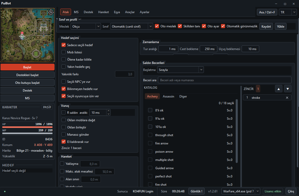The width and height of the screenshot is (299, 196).
Task: Click the Günlük ! button
Action: click(196, 191)
